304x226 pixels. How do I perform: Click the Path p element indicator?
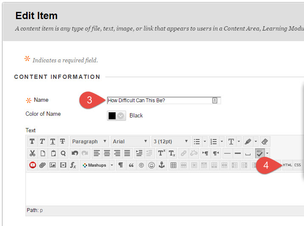[x=41, y=210]
